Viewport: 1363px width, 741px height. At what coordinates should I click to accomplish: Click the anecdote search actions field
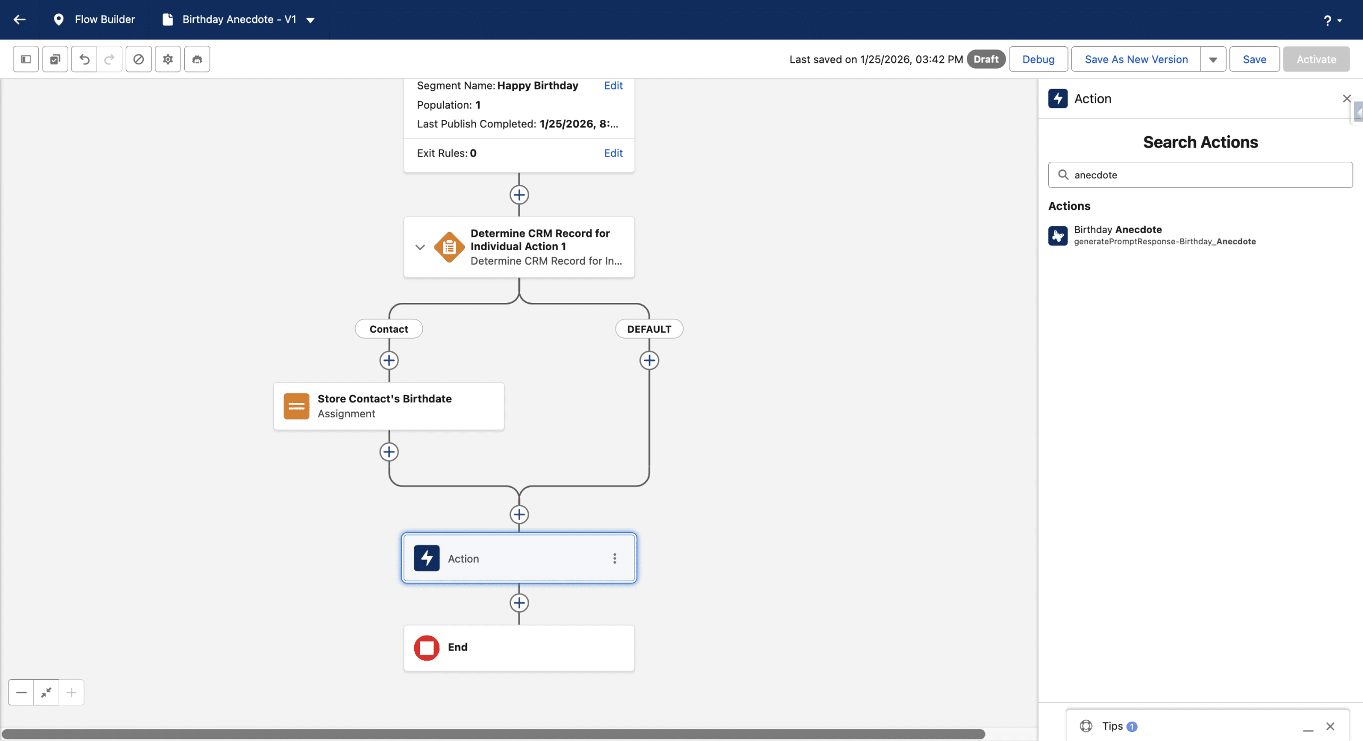1200,175
